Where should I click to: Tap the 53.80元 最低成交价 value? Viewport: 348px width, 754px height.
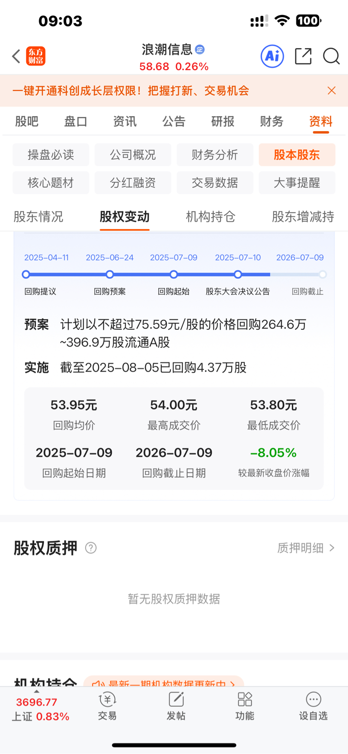(x=274, y=405)
